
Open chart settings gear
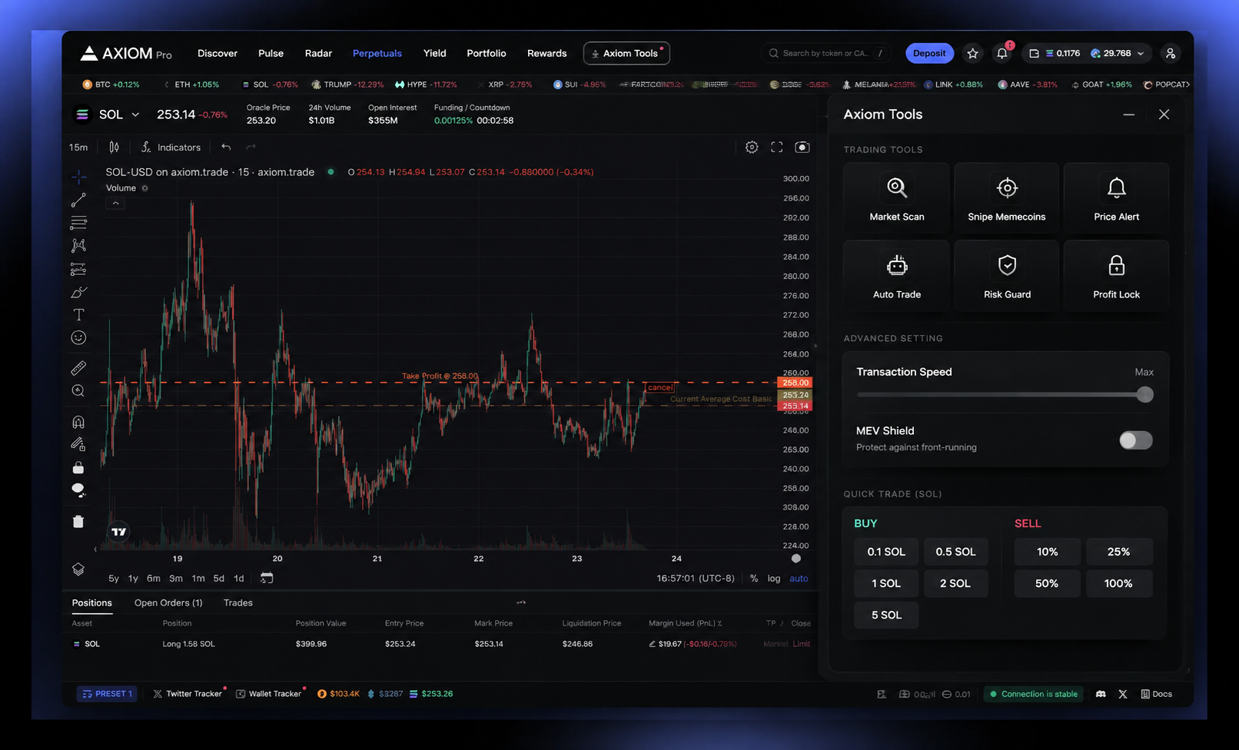(x=752, y=147)
